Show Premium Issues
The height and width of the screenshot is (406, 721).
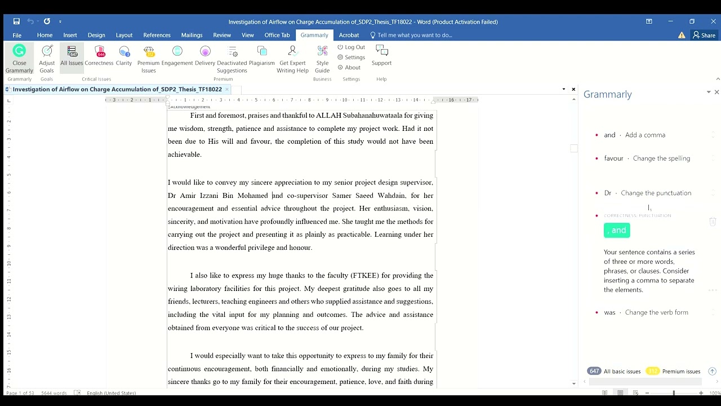149,59
